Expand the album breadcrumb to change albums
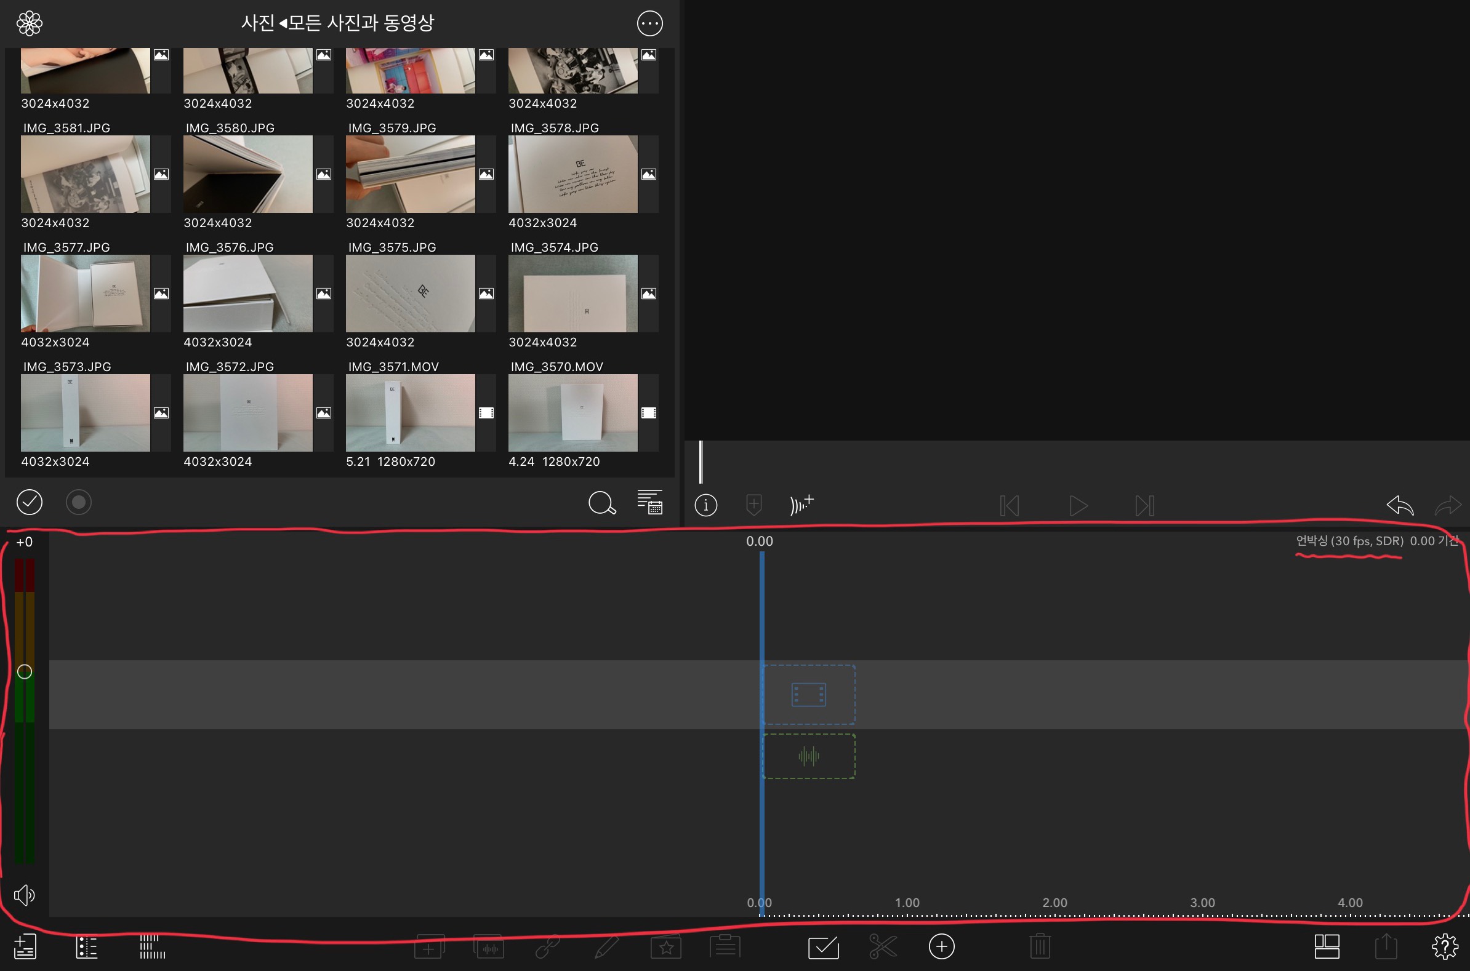The image size is (1470, 971). point(337,23)
